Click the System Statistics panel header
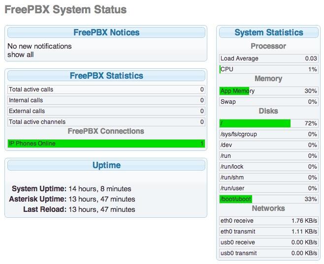The image size is (324, 264). click(x=269, y=32)
